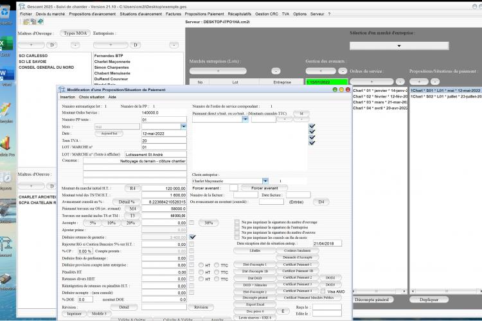The width and height of the screenshot is (482, 321).
Task: Open the Paiement direct s/trait. dropdown
Action: 245,119
